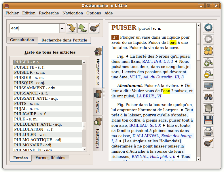Select PUISER - v. a. in article list
Screen dimensions: 224x172
tap(48, 62)
